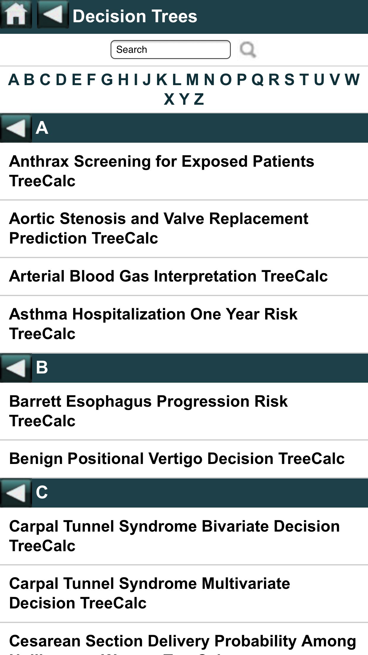368x655 pixels.
Task: Focus the Search input field
Action: (170, 50)
